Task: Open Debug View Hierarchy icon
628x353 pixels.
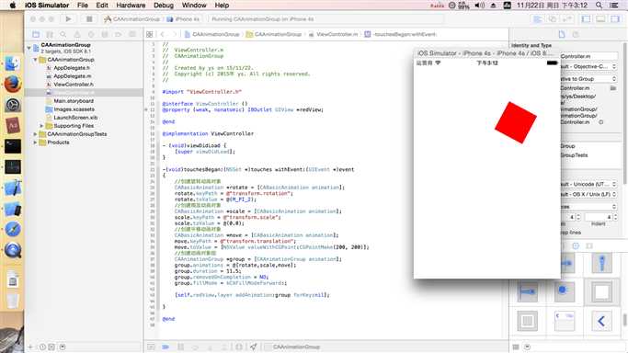Action: pyautogui.click(x=239, y=347)
